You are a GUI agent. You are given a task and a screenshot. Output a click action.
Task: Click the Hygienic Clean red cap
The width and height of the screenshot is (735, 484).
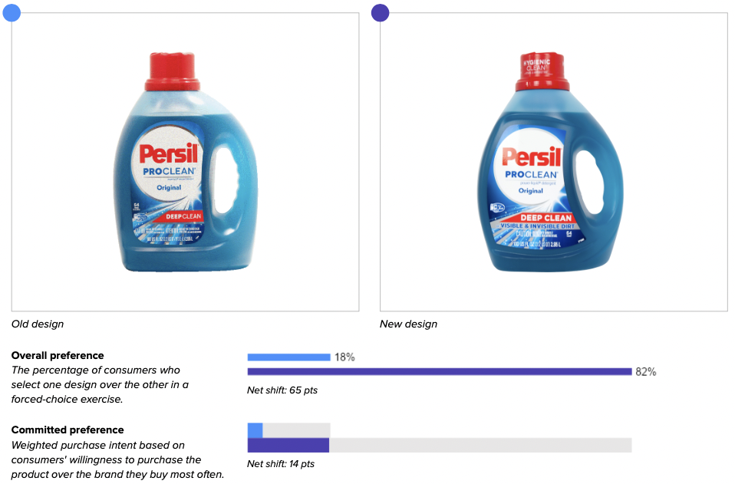[x=542, y=71]
